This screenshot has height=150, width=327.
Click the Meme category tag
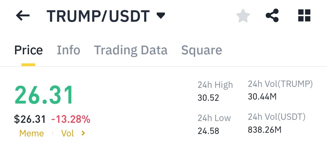coord(31,133)
